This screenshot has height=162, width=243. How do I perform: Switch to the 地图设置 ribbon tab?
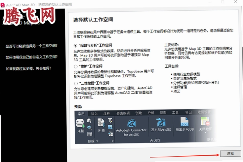point(204,112)
